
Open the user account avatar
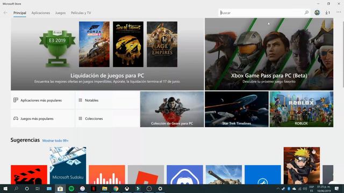[317, 12]
